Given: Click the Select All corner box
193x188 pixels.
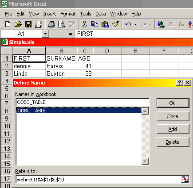Looking at the screenshot, I should click(x=7, y=51).
